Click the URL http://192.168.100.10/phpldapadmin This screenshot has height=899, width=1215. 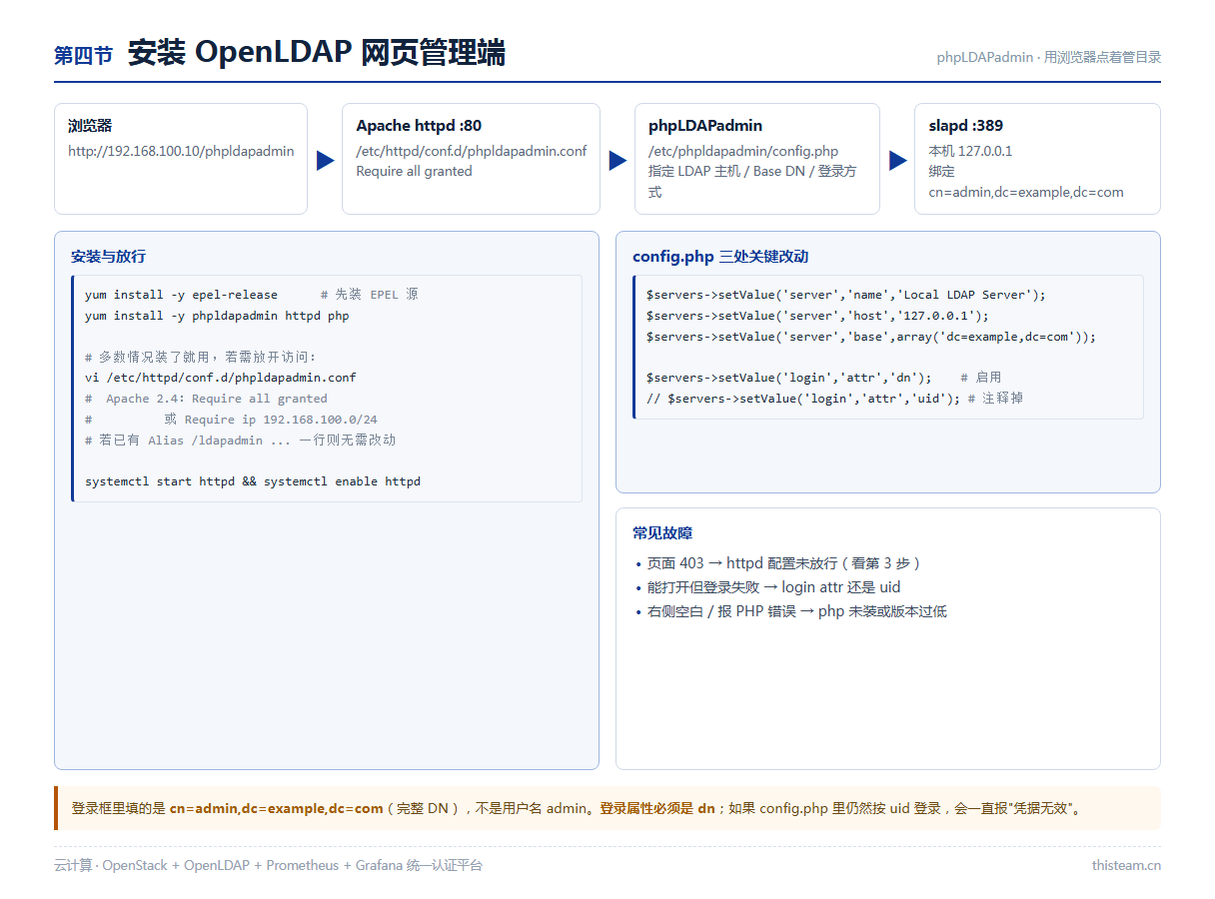click(x=181, y=151)
